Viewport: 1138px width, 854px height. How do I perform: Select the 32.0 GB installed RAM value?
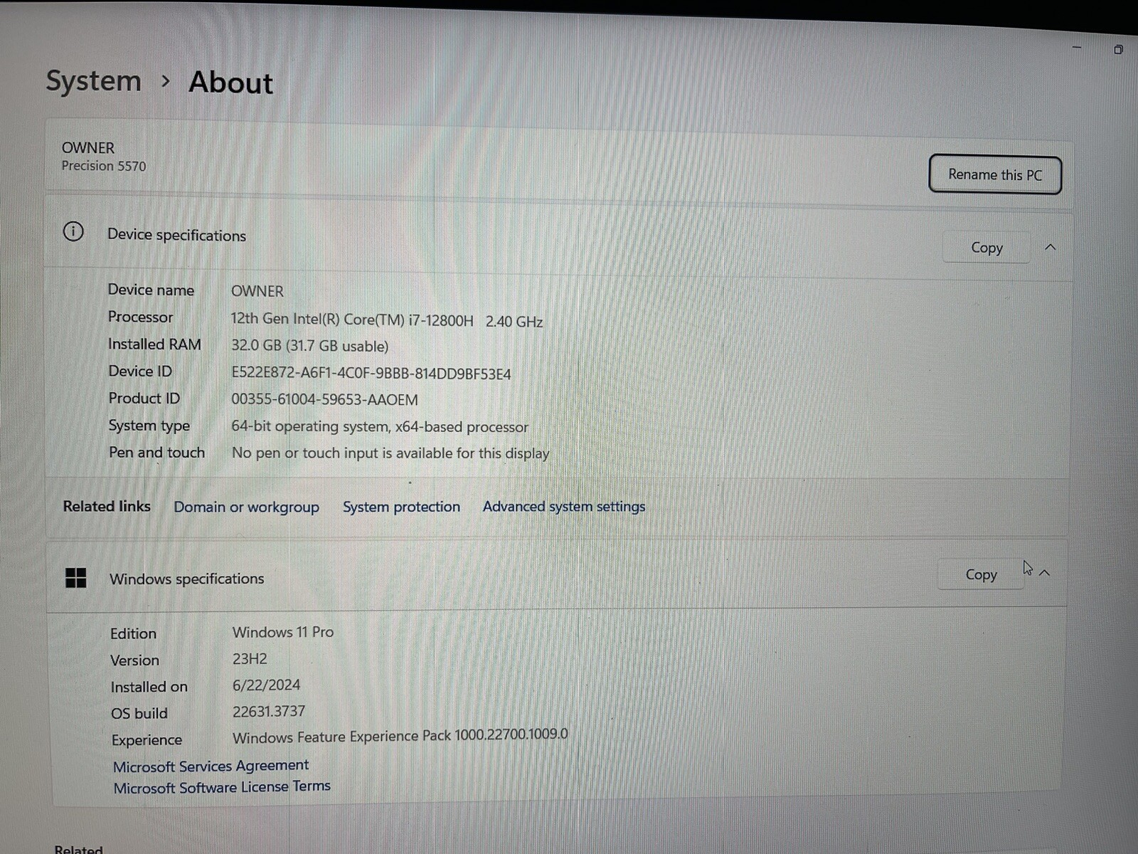coord(309,346)
